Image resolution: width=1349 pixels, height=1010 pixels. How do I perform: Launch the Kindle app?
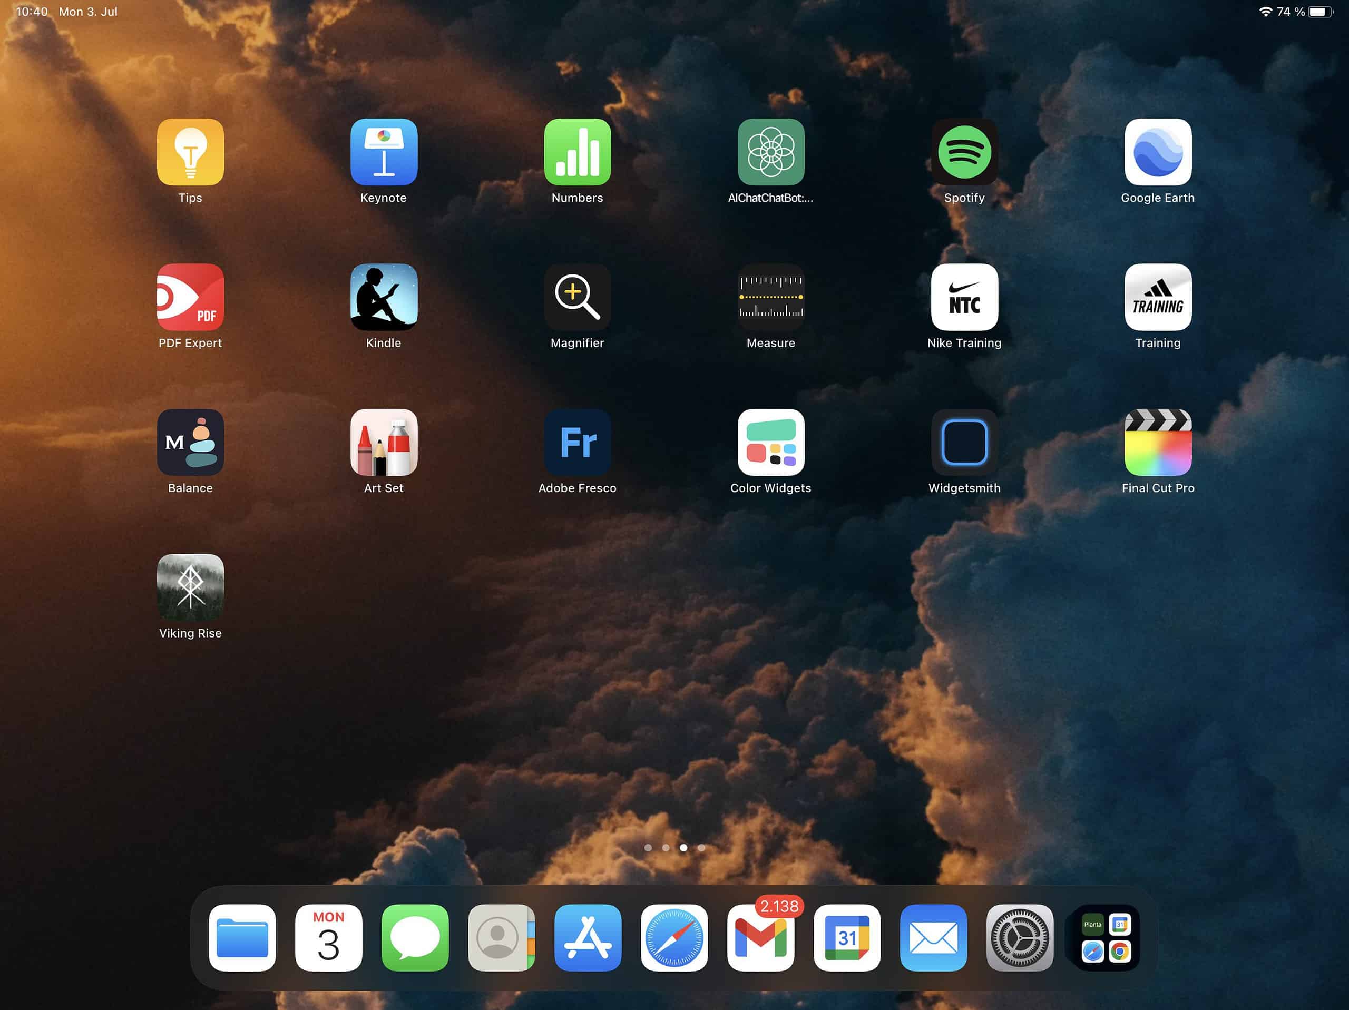tap(384, 297)
